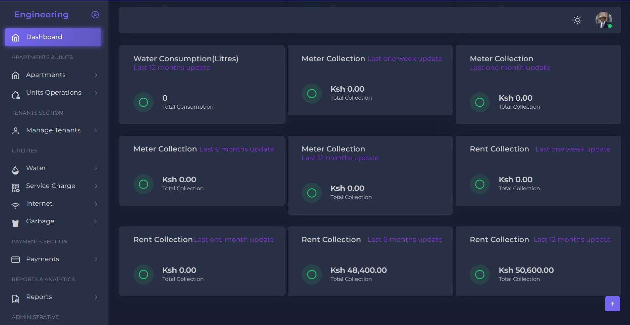Open the user profile avatar
This screenshot has height=325, width=630.
(x=603, y=20)
